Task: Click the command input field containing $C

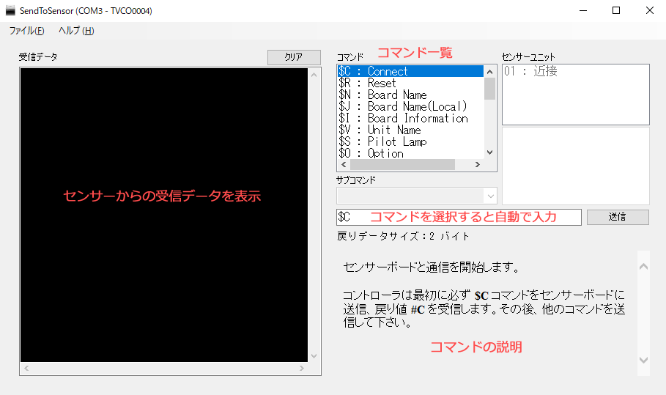Action: tap(459, 217)
